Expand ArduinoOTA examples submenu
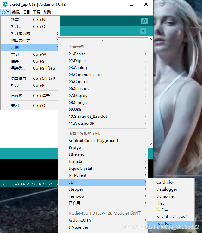The image size is (202, 233). click(x=102, y=220)
